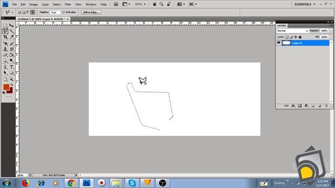This screenshot has width=335, height=188.
Task: Open the File menu
Action: coord(15,4)
